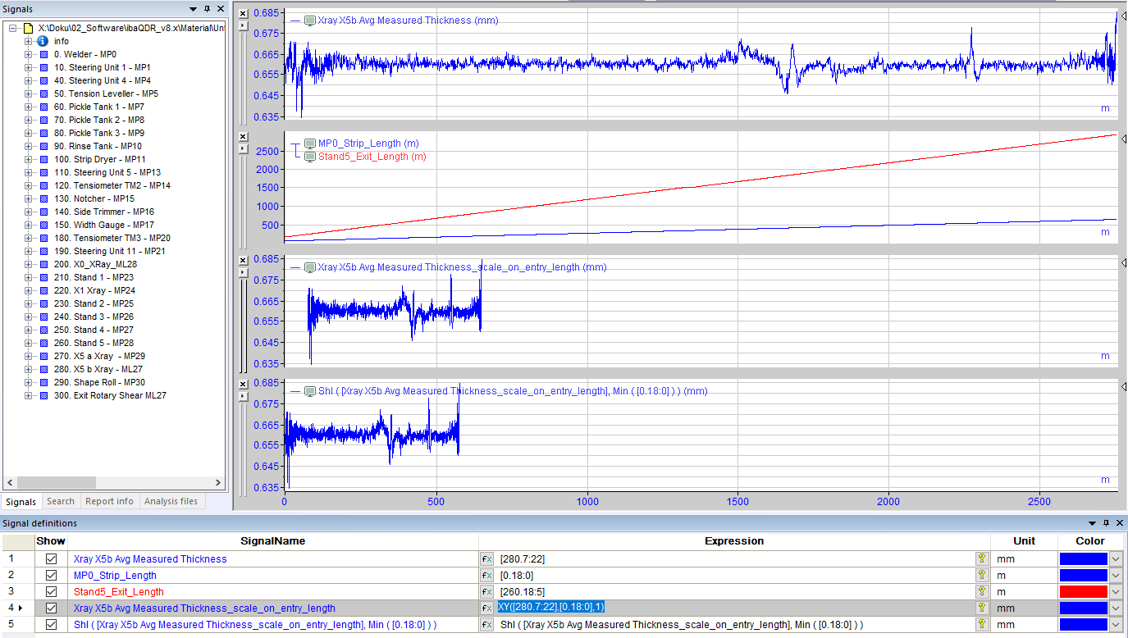Uncheck Show for the row 5 Shl signal
The image size is (1128, 638).
pos(51,625)
